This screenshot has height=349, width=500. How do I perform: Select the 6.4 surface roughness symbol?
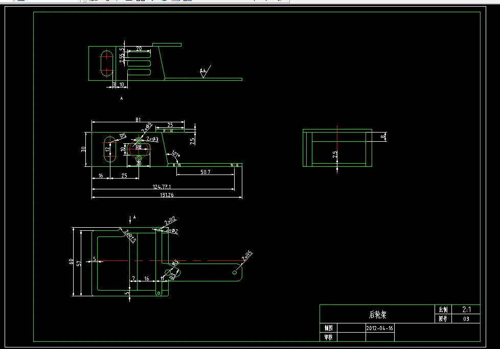click(x=204, y=72)
